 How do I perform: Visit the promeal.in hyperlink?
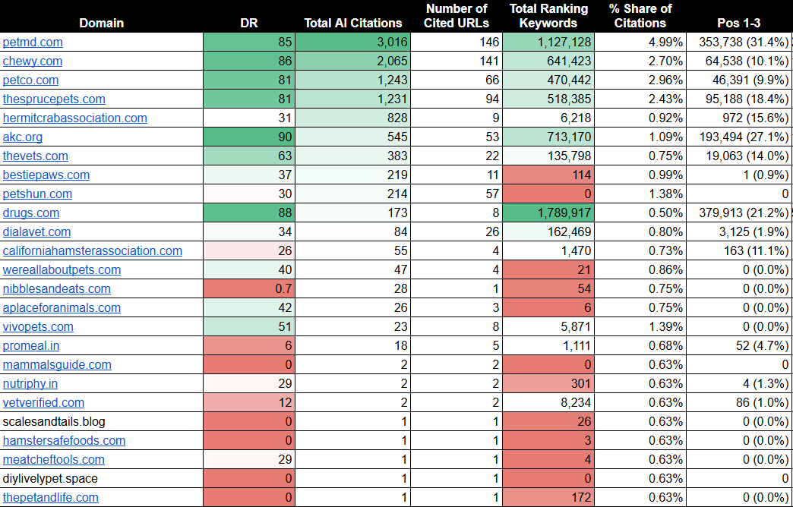tap(30, 346)
